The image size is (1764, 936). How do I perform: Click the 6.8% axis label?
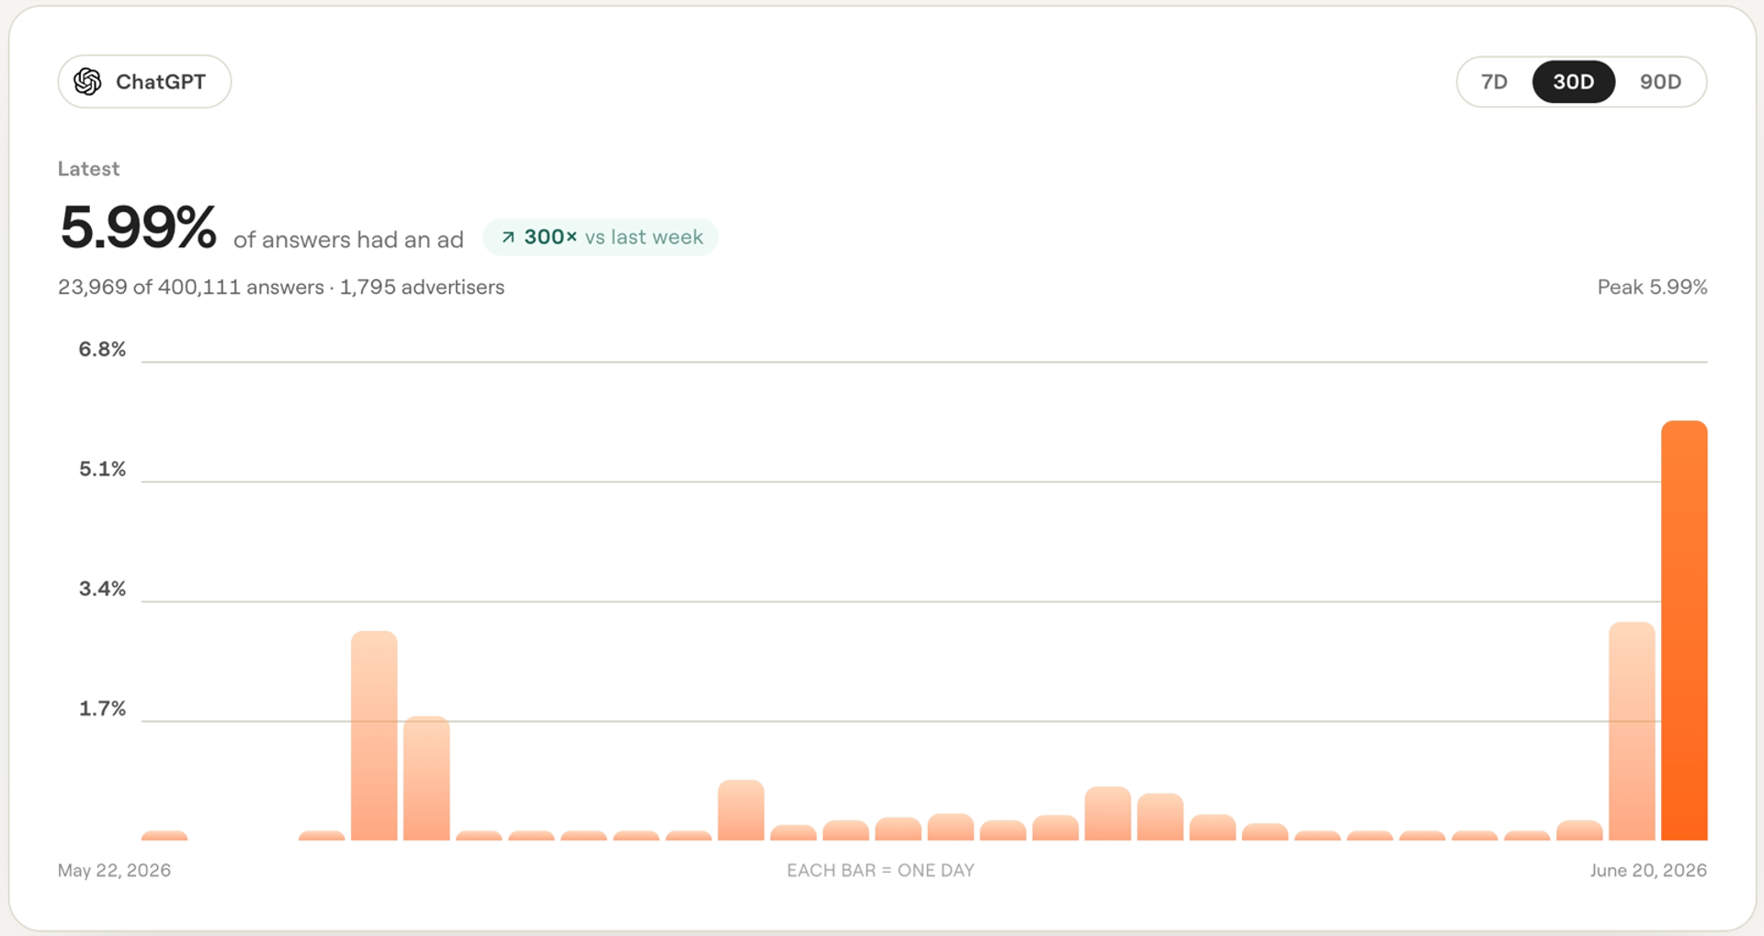coord(102,349)
